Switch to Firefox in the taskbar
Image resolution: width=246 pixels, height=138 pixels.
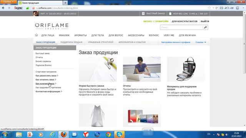pos(63,135)
